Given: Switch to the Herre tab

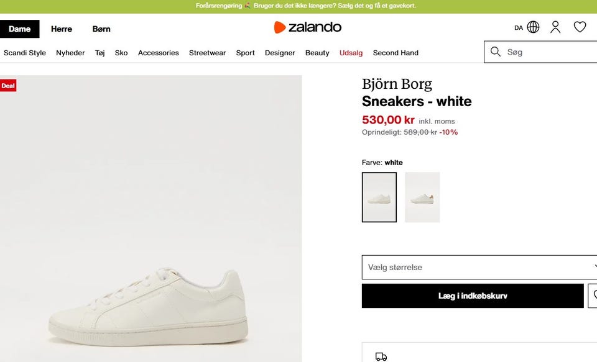Looking at the screenshot, I should tap(62, 29).
